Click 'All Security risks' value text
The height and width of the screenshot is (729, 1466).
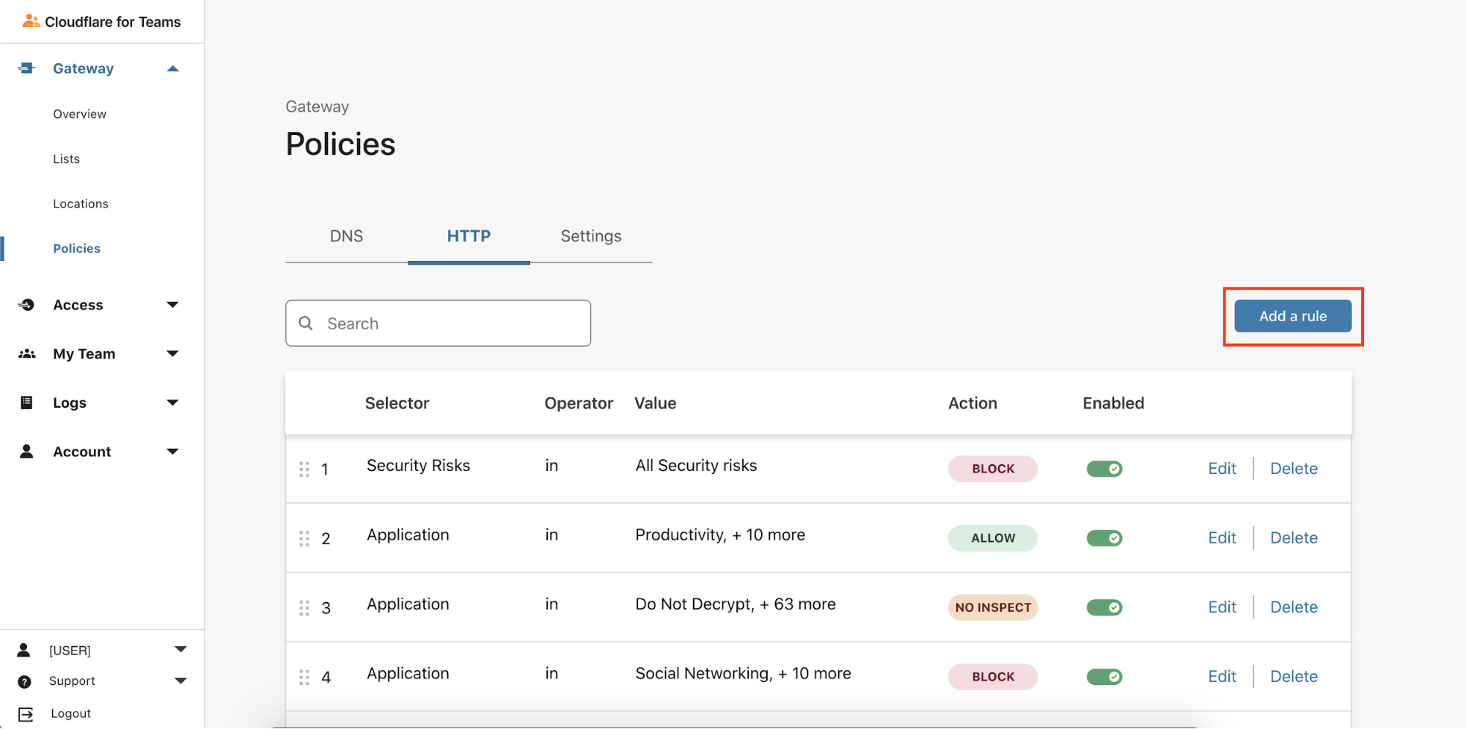coord(696,466)
